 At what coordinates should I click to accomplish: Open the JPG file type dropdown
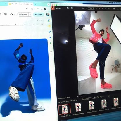point(99,97)
